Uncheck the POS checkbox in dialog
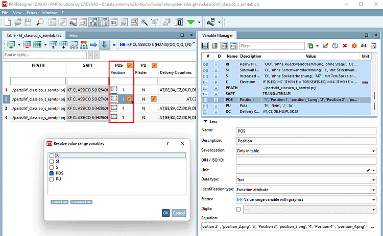The image size is (383, 236). 51,173
